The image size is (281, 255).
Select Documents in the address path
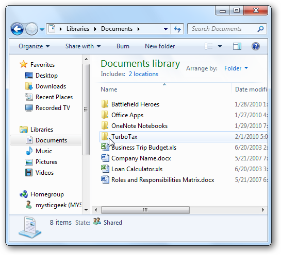(x=117, y=29)
